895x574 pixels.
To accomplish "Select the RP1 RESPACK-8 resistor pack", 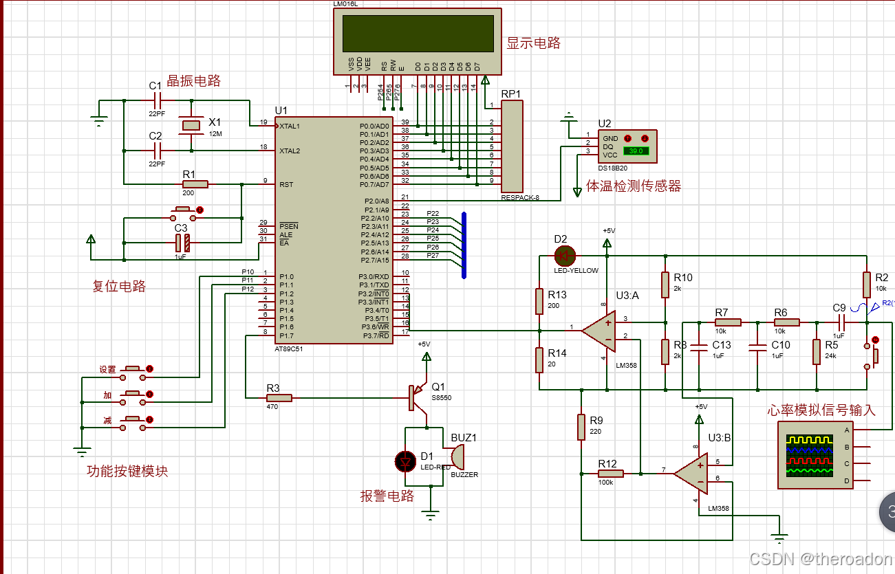I will coord(512,146).
